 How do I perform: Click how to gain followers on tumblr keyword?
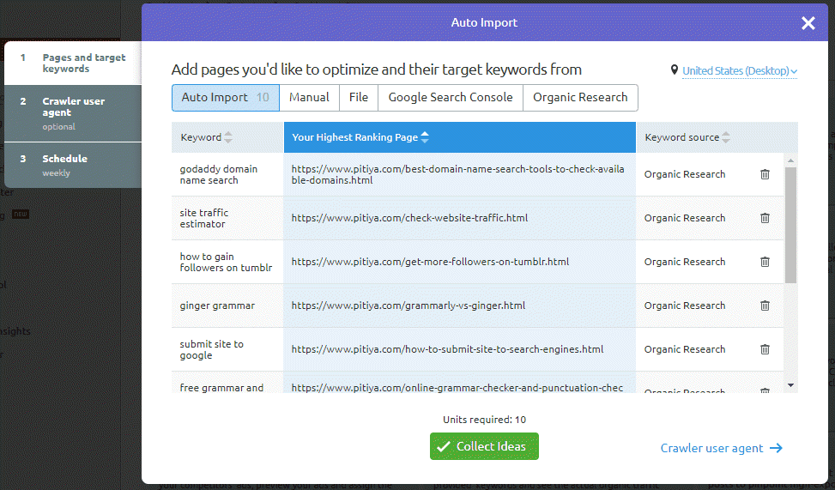point(226,262)
